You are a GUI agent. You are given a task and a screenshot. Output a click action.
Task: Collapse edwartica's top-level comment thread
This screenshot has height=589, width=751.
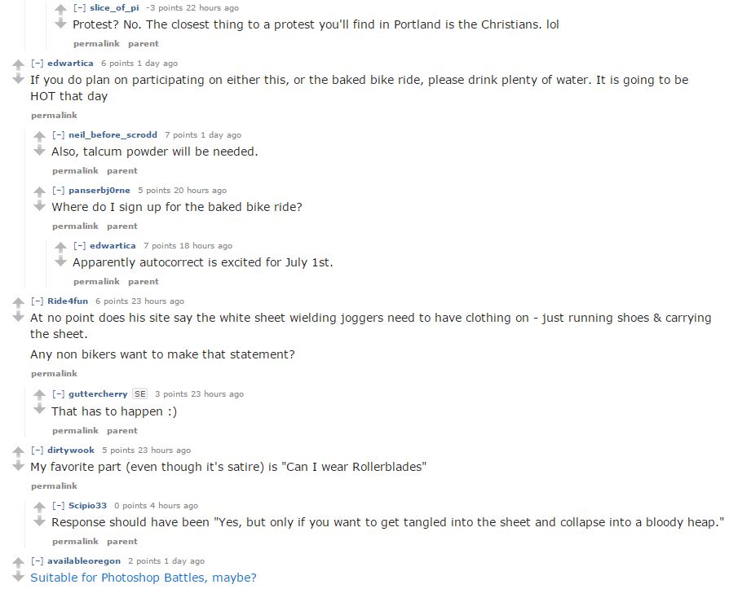(x=37, y=64)
